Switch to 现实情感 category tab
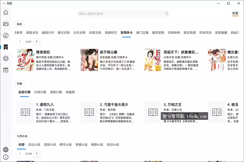 tap(189, 33)
